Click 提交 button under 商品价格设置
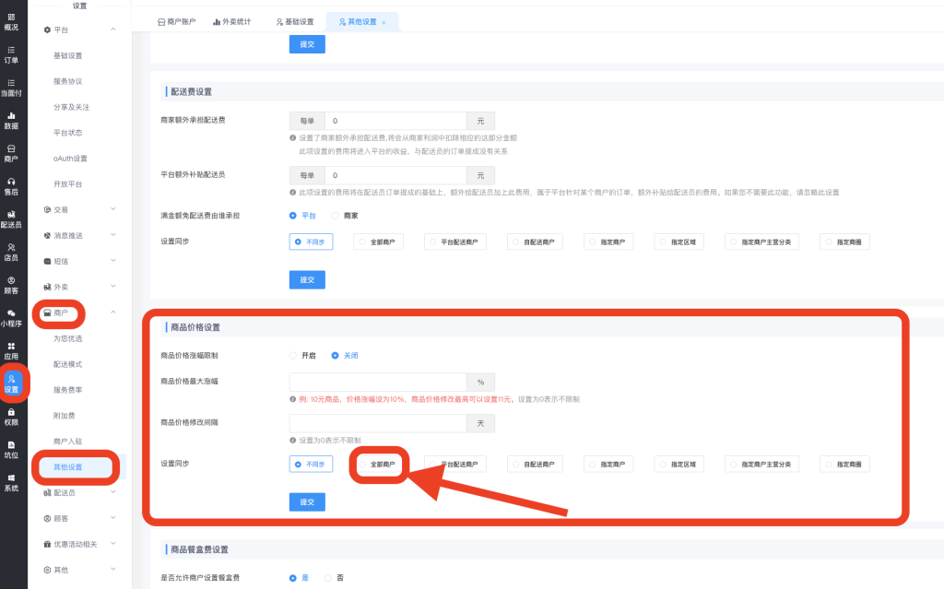 [307, 502]
